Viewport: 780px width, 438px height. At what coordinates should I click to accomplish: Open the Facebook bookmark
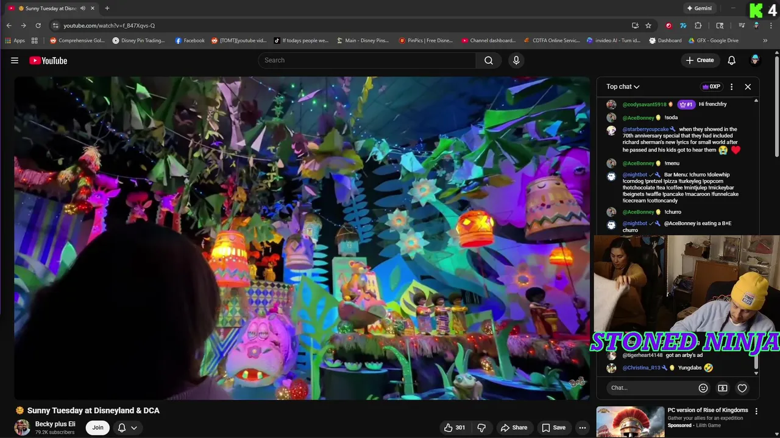click(x=190, y=41)
